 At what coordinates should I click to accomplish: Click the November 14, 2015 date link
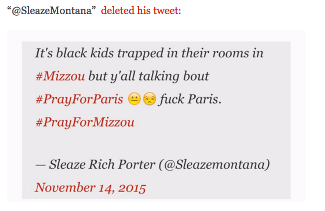(90, 188)
